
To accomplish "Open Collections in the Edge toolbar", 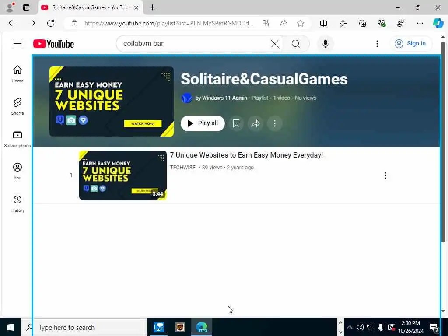I will coord(362,23).
